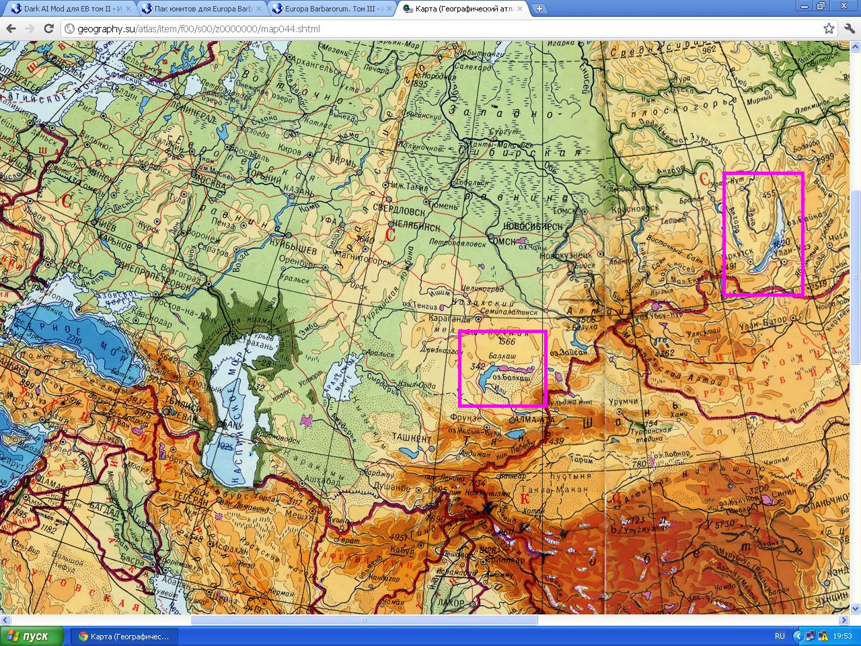Click the 'ЧЕЛЯБИНСК' city label

tap(416, 227)
